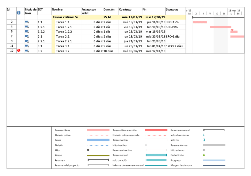Click the '8FC+1 día' successor cell

coord(176,37)
